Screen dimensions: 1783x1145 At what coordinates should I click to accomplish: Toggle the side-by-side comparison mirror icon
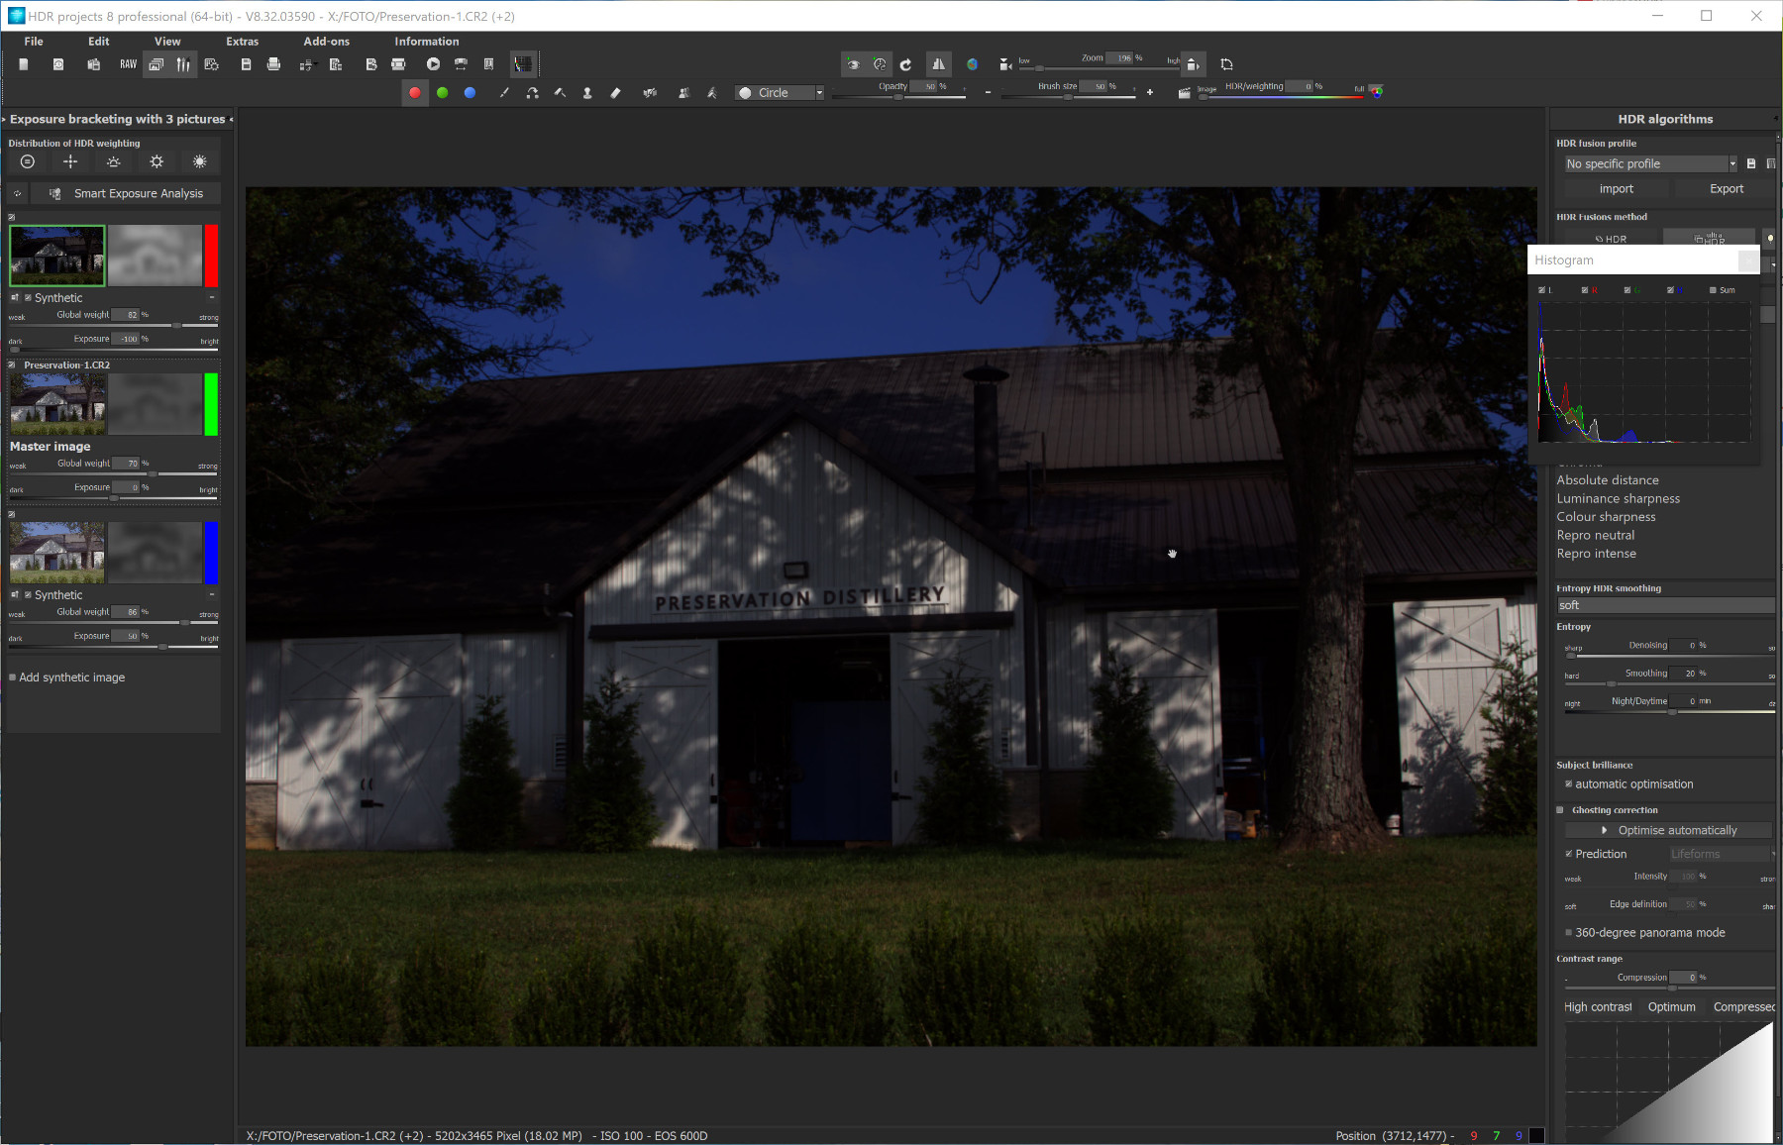[937, 64]
